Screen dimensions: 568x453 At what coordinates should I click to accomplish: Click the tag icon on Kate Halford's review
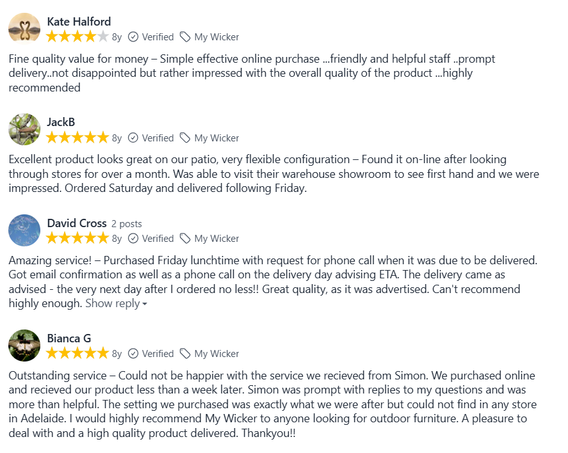(x=185, y=37)
